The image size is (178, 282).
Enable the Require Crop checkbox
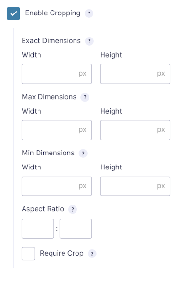tap(28, 254)
